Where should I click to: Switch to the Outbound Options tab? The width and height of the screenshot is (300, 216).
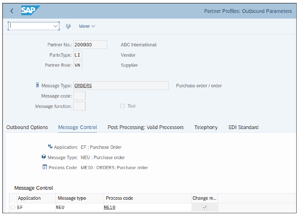point(27,127)
